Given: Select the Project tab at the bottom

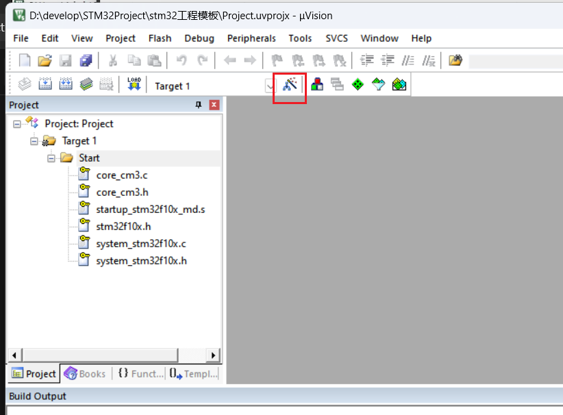Looking at the screenshot, I should click(34, 374).
